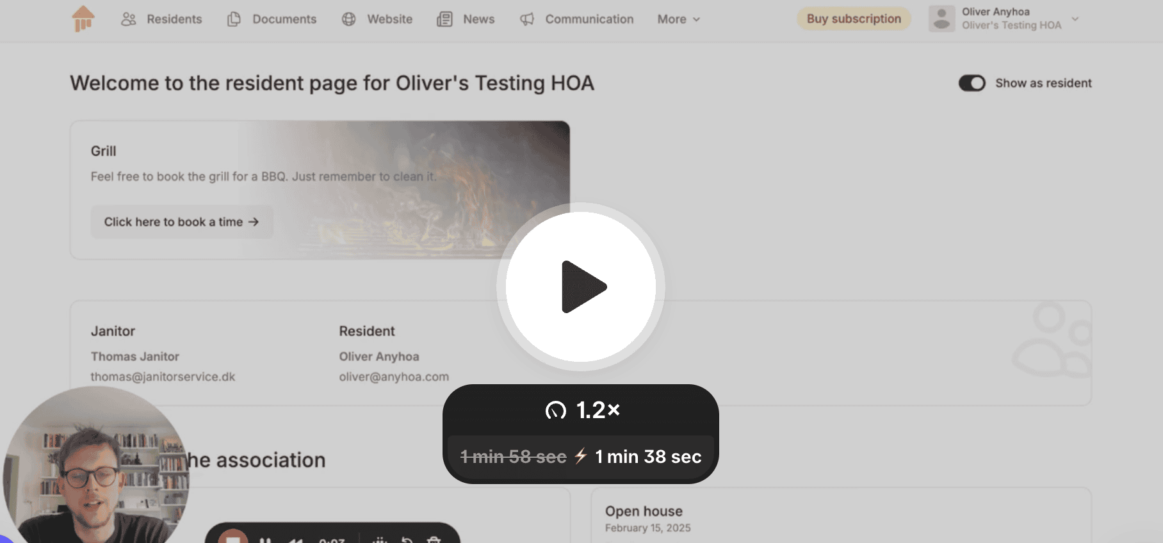The width and height of the screenshot is (1163, 543).
Task: Open the News menu item
Action: click(478, 19)
